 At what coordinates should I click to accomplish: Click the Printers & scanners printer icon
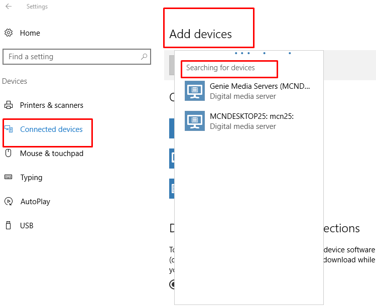coord(9,105)
